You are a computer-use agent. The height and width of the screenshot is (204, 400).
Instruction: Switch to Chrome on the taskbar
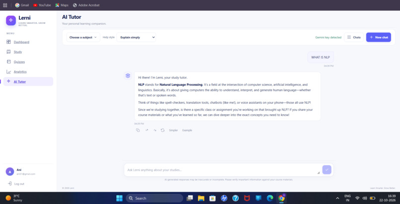(281, 198)
